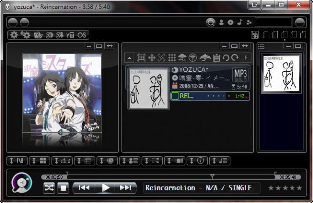The width and height of the screenshot is (313, 203).
Task: Click the round button right of search box
Action: click(x=300, y=23)
